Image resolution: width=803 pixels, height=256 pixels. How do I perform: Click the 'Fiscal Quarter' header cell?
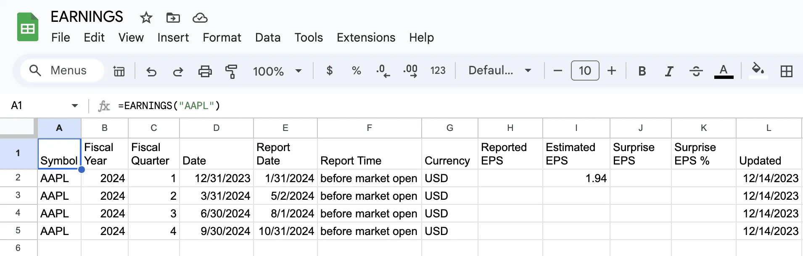(x=153, y=154)
